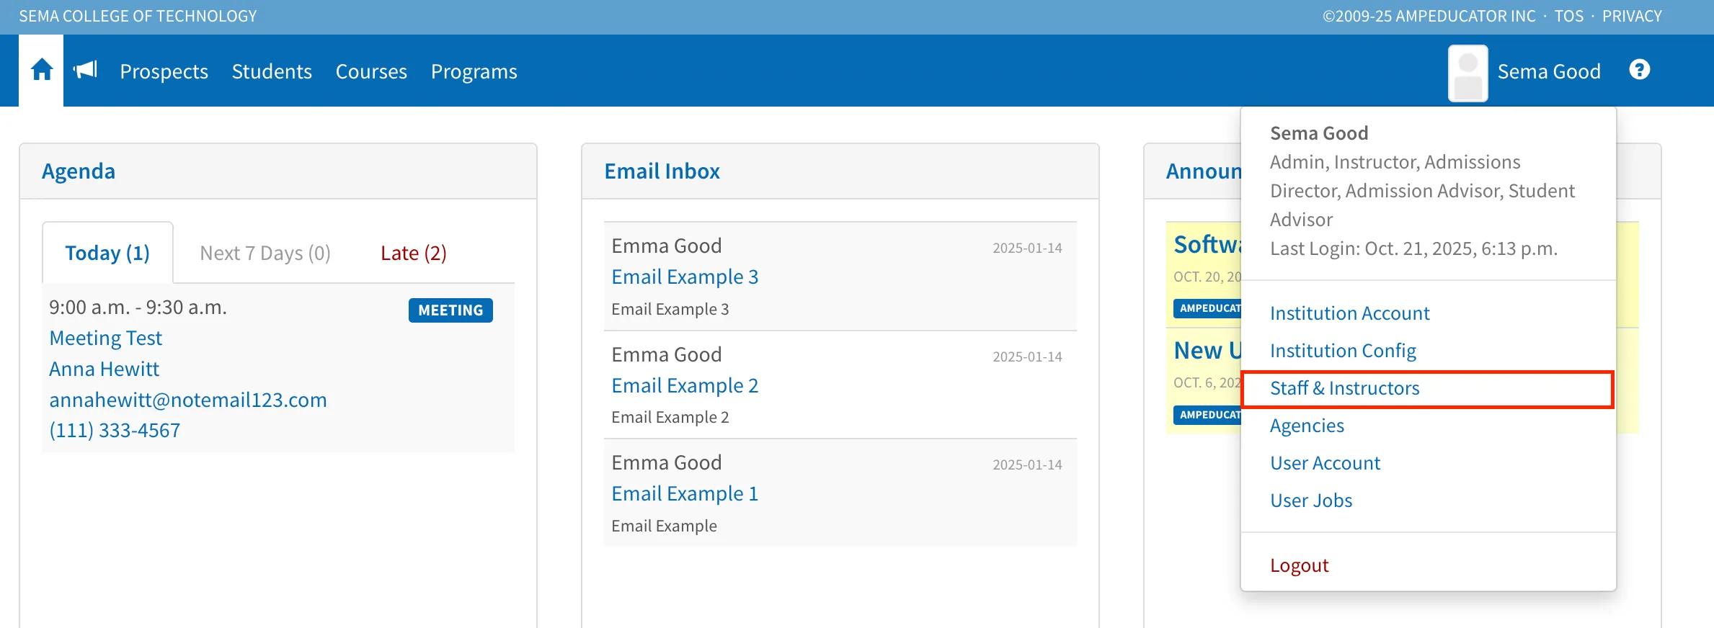Click the 9:00 a.m. - 9:30 a.m. time
The height and width of the screenshot is (628, 1714).
click(138, 308)
